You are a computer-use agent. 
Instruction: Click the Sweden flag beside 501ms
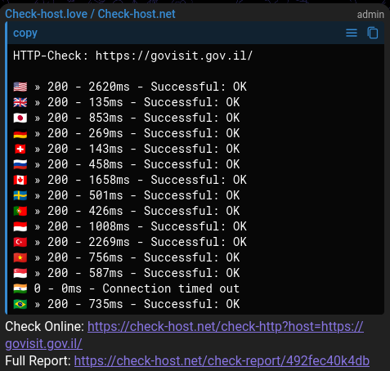[20, 195]
